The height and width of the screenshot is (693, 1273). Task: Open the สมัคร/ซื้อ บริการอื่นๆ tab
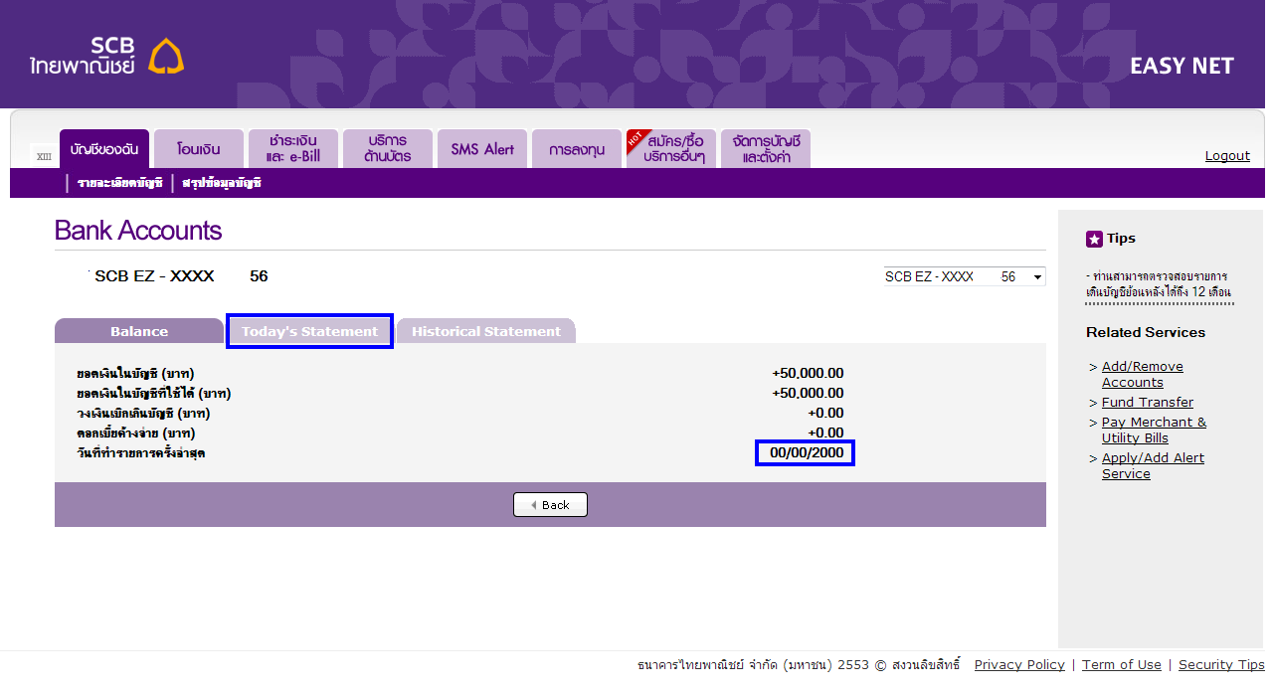tap(671, 149)
